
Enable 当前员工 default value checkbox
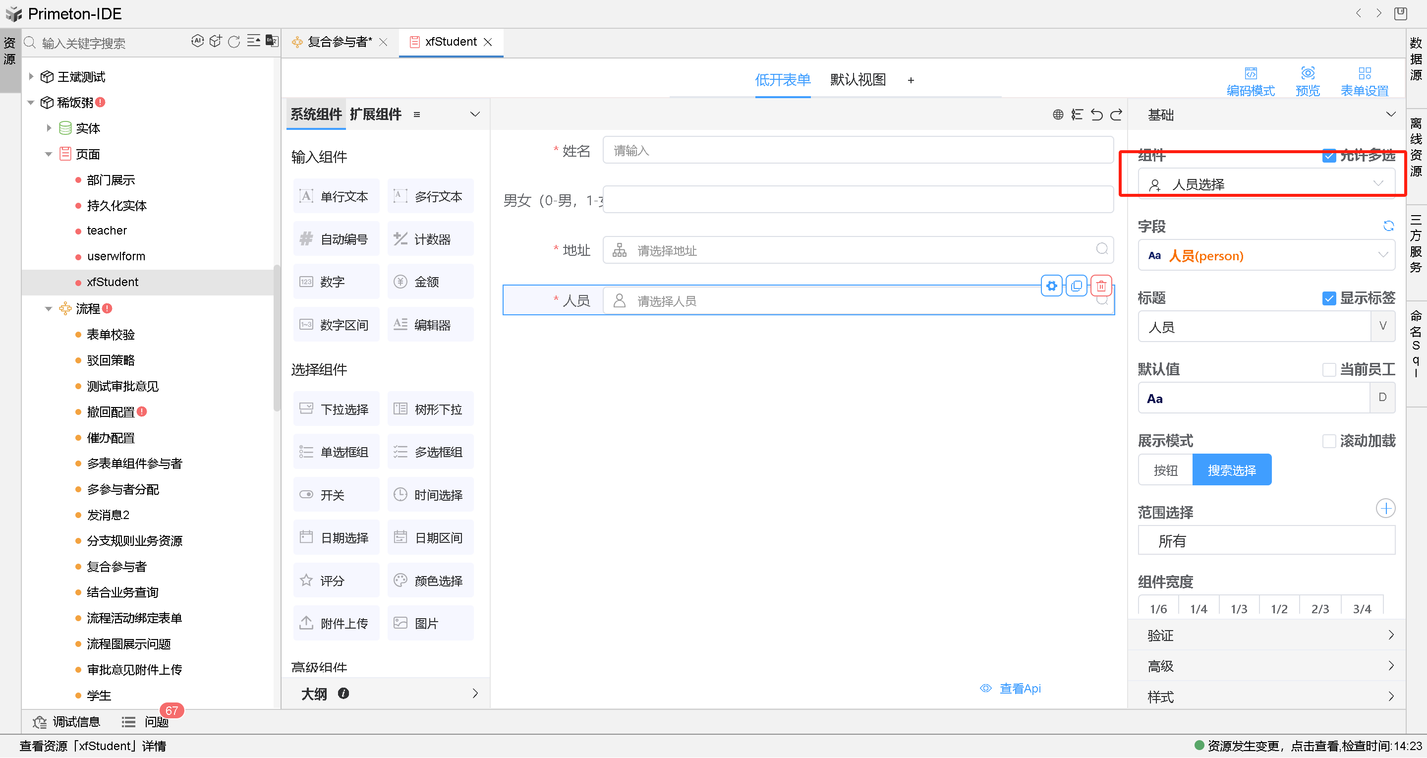(x=1328, y=369)
